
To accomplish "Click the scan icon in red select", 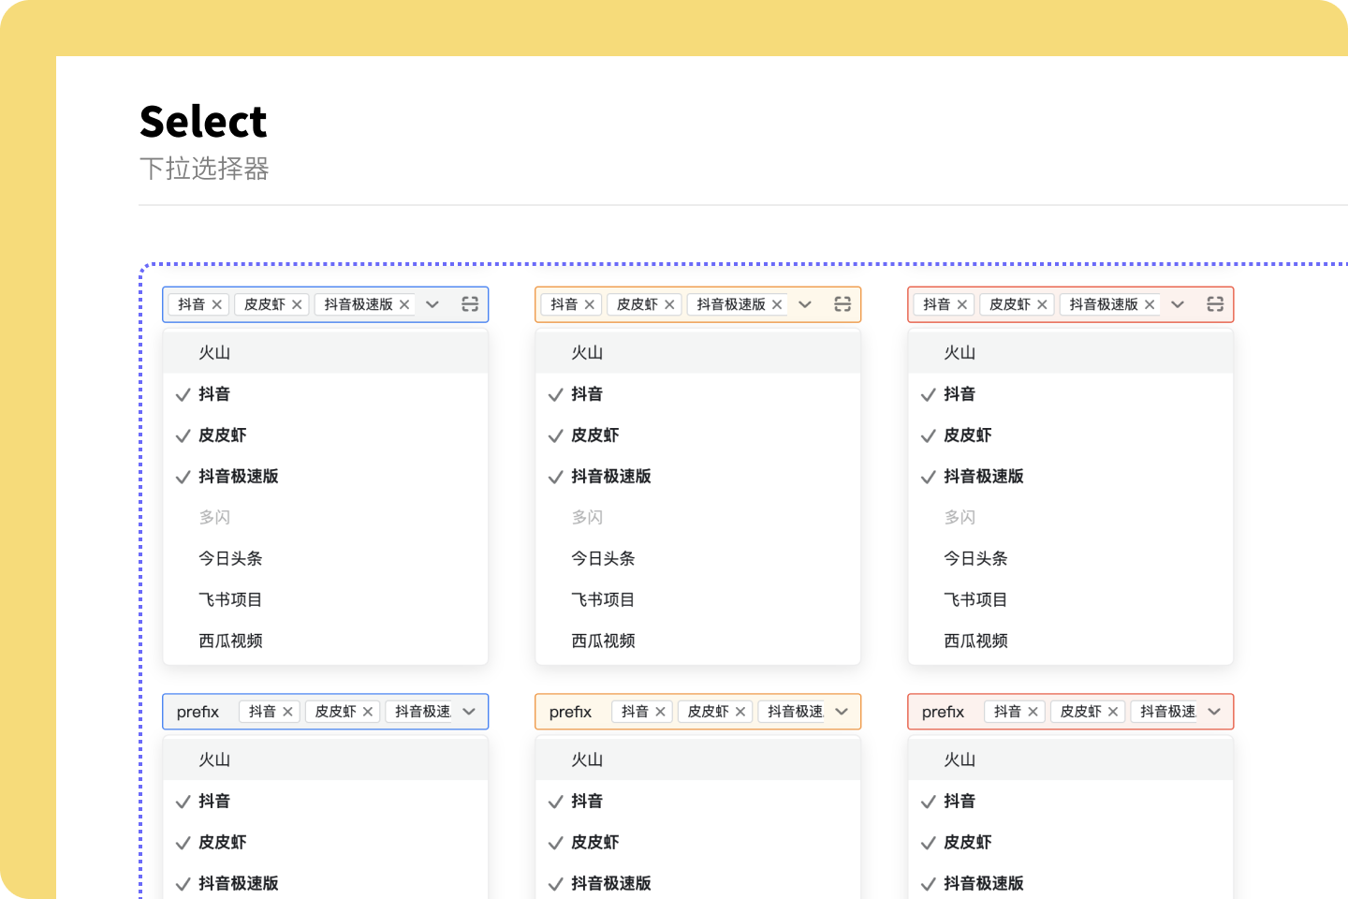I will tap(1215, 304).
